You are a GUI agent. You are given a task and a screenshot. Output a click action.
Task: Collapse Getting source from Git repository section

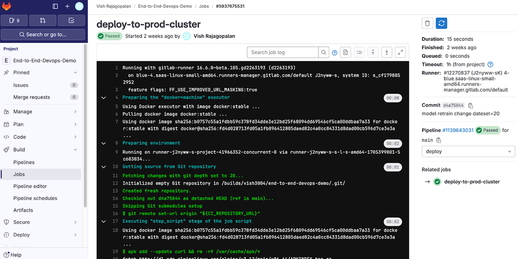(x=104, y=167)
